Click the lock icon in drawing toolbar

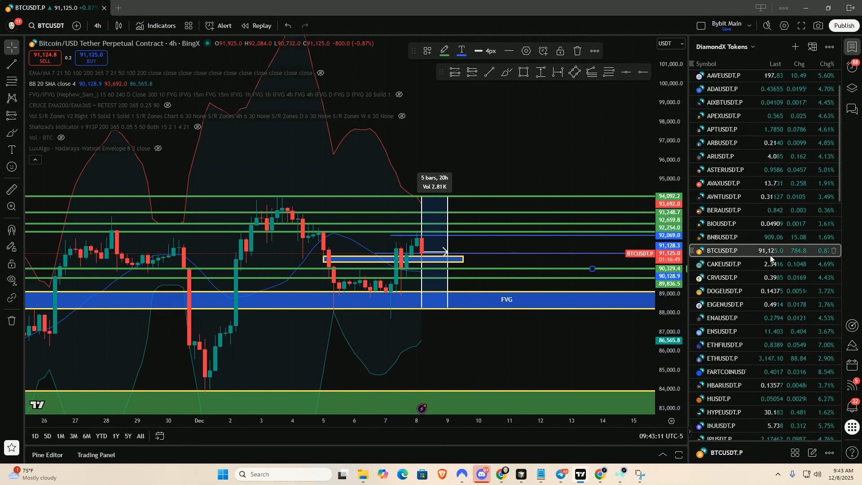560,51
